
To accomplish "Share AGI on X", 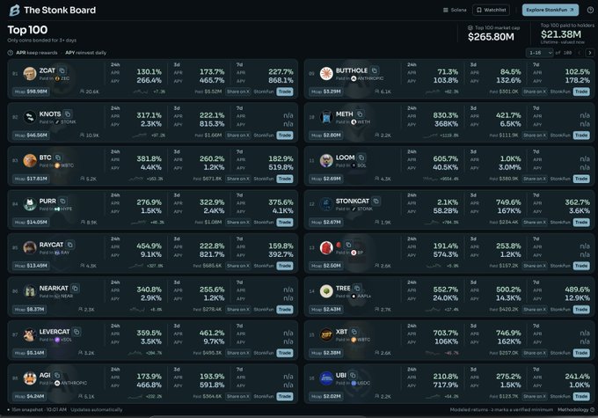I will pyautogui.click(x=238, y=396).
